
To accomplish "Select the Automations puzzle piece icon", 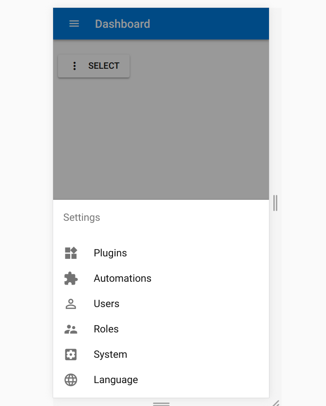I will click(x=71, y=278).
